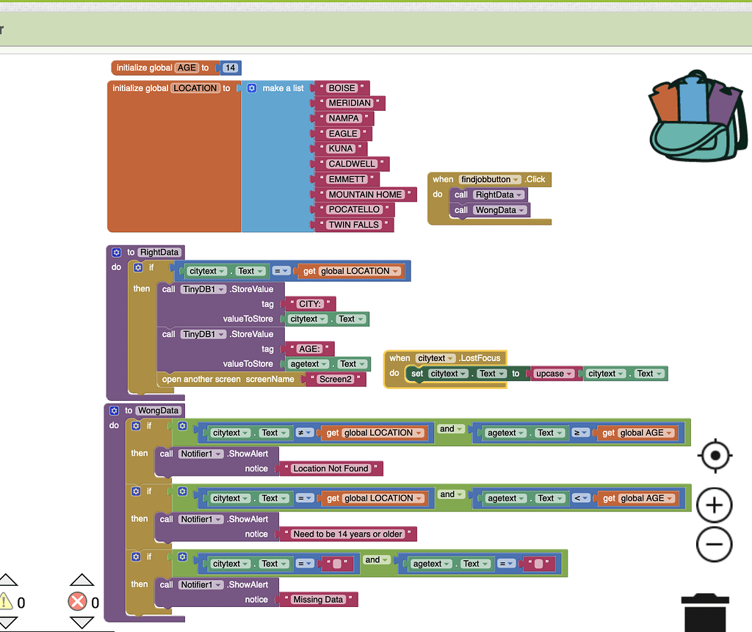Center blocks using the target icon
This screenshot has width=752, height=632.
coord(714,455)
